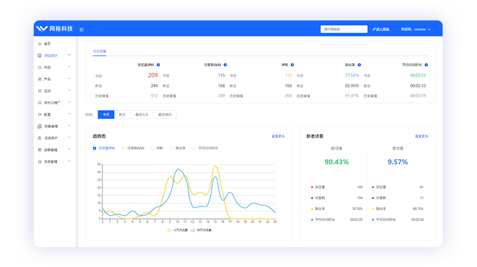Select the 访客数(UV) radio in the trend chart

click(123, 148)
